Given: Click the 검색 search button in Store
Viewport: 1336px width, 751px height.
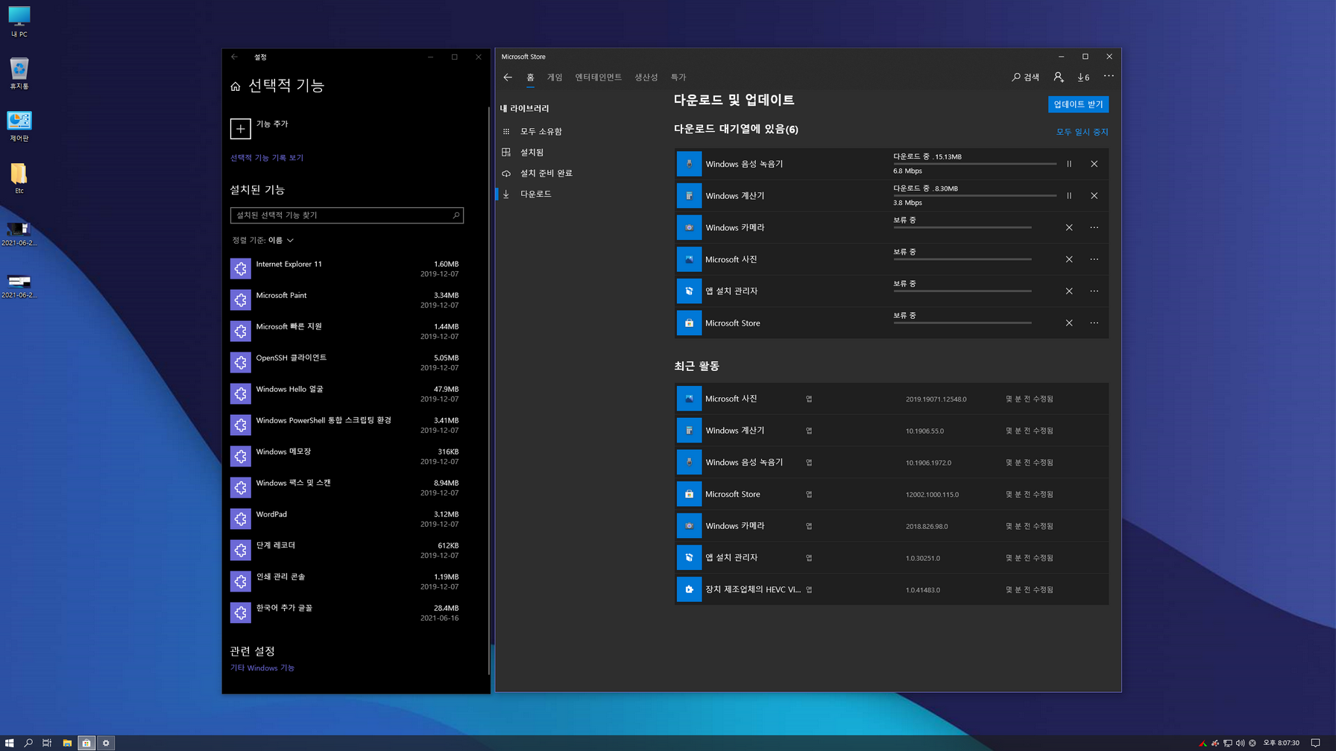Looking at the screenshot, I should pyautogui.click(x=1025, y=77).
